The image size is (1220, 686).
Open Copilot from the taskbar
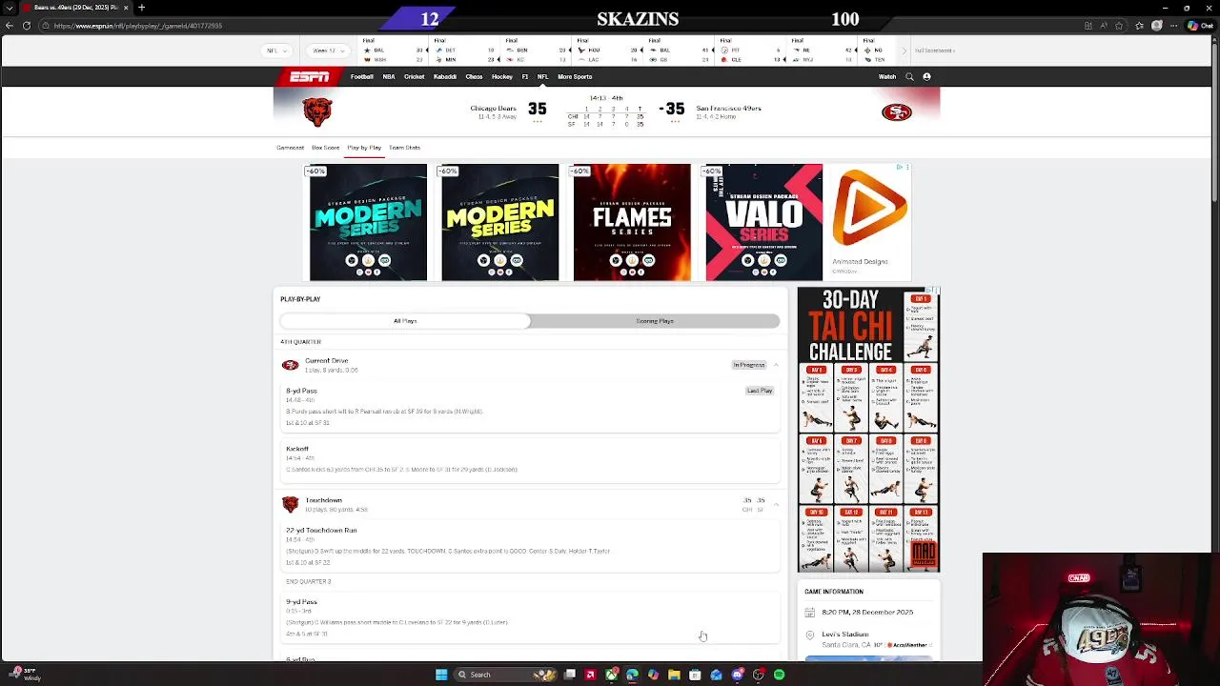coord(653,675)
